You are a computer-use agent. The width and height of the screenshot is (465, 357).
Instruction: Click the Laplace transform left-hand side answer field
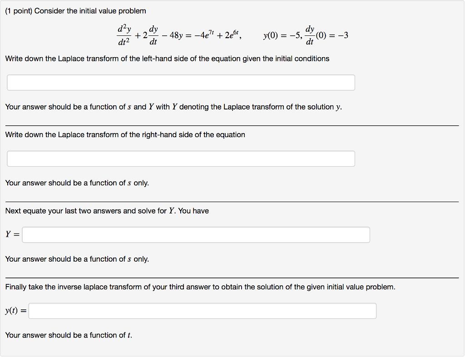[181, 82]
